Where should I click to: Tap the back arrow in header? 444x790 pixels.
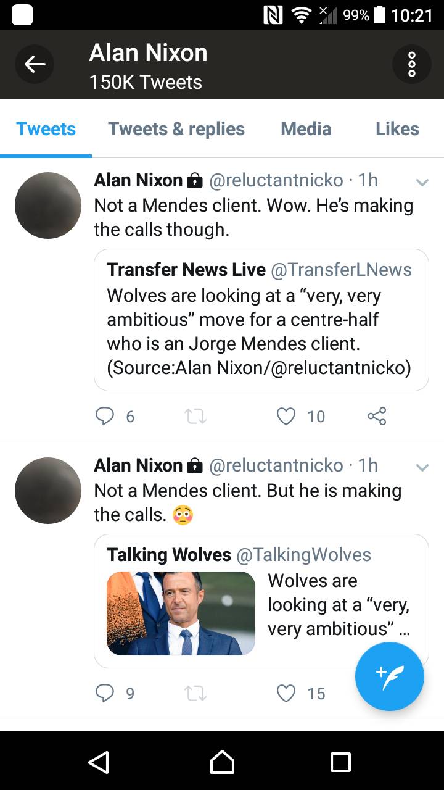pos(35,64)
